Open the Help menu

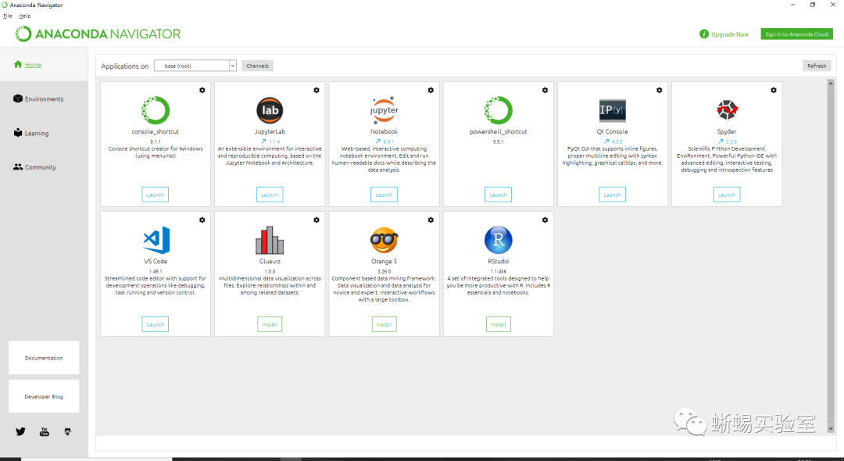pos(25,16)
